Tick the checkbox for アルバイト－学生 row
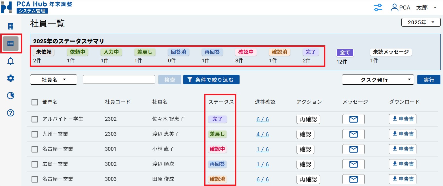This screenshot has height=186, width=443. point(35,119)
